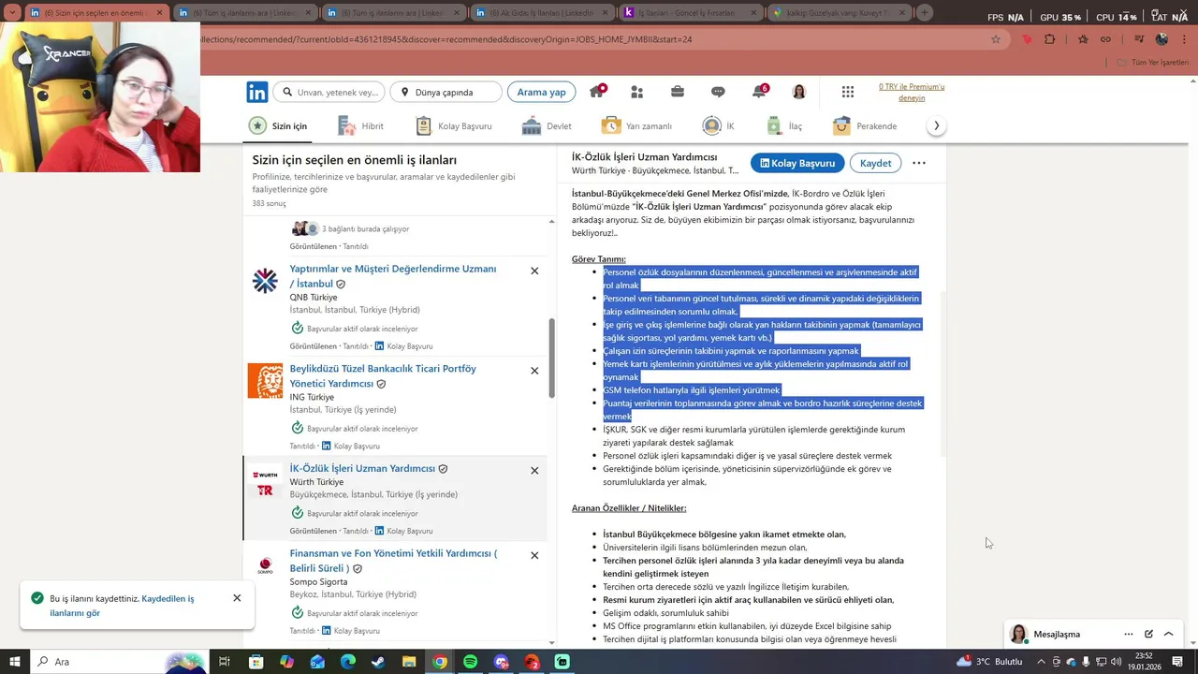Open Messaging speech bubble icon

point(718,92)
